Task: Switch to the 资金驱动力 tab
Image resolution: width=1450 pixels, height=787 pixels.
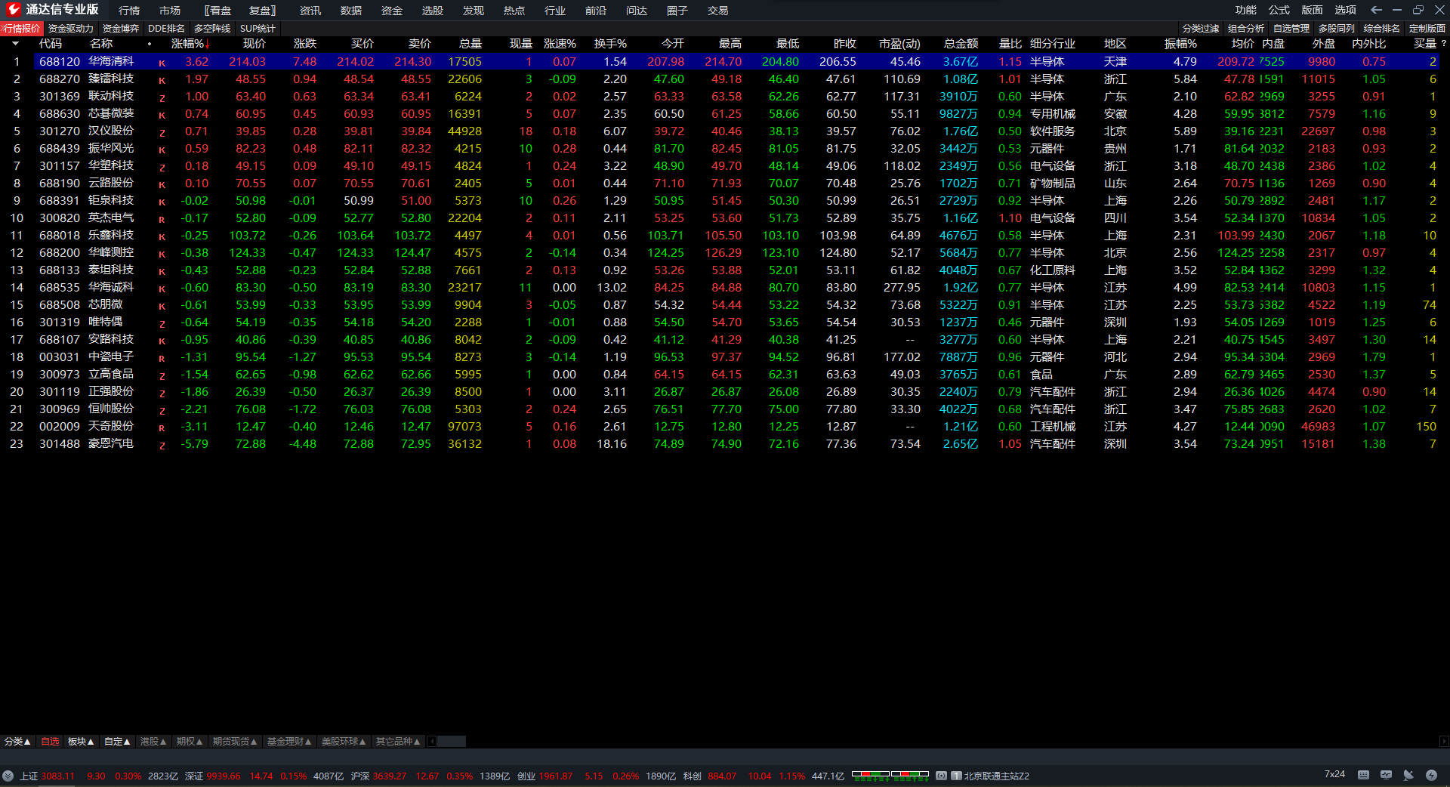Action: tap(71, 29)
